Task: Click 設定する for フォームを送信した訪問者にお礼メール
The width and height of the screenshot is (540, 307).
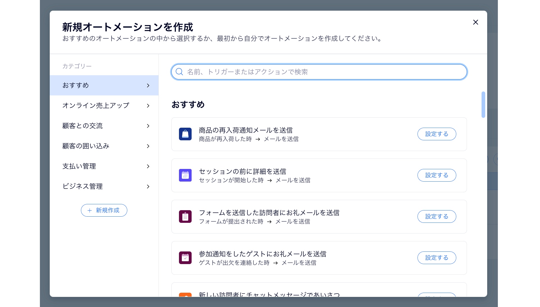Action: (x=437, y=217)
